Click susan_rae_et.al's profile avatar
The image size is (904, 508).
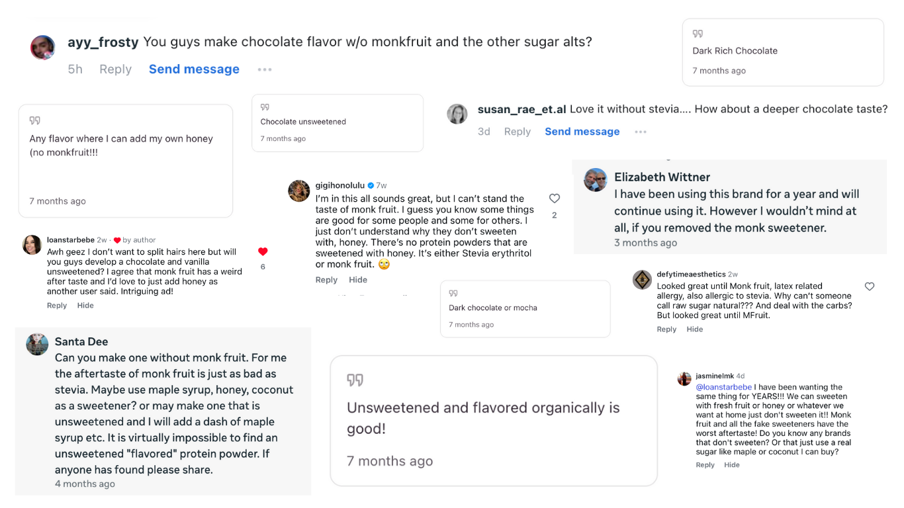coord(457,114)
